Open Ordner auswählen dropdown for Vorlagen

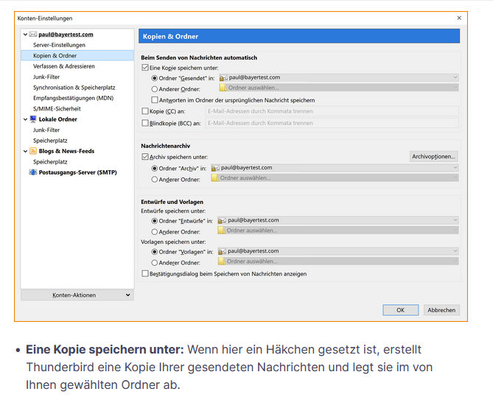click(x=338, y=261)
